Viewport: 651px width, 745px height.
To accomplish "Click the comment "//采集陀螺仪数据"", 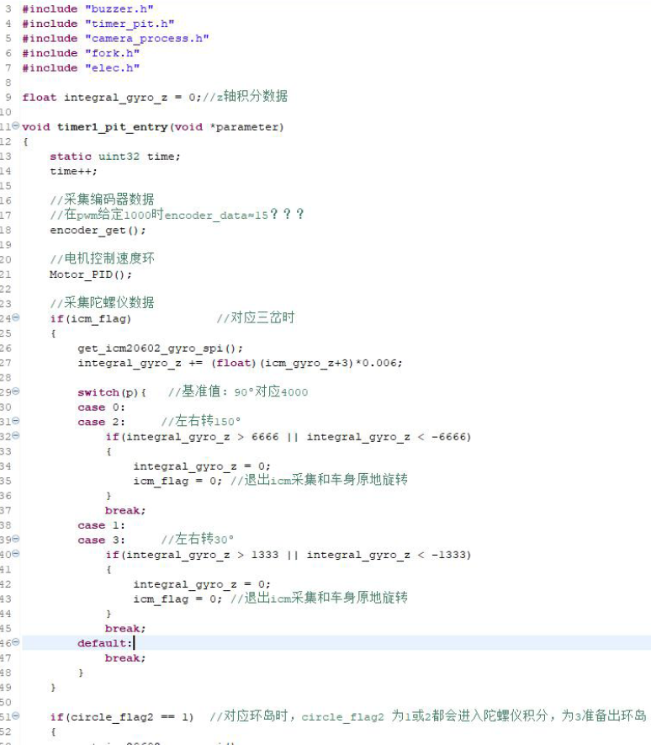I will (x=102, y=303).
